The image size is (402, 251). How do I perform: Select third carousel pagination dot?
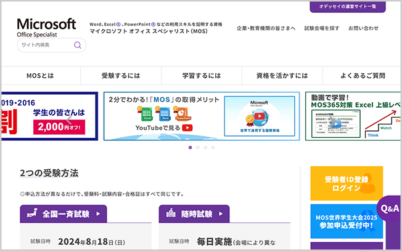tap(205, 148)
